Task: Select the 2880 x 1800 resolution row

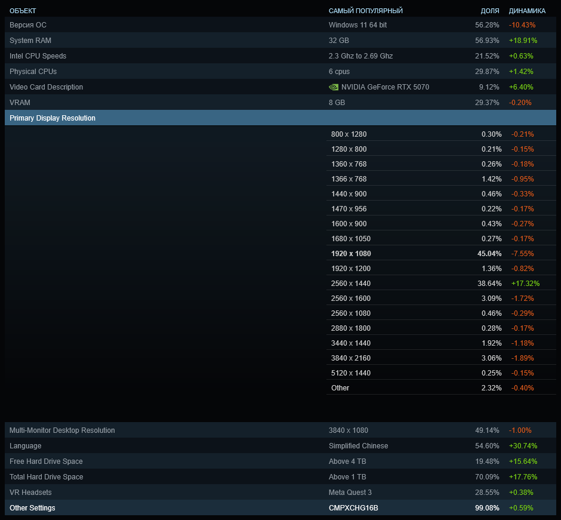Action: [x=441, y=328]
